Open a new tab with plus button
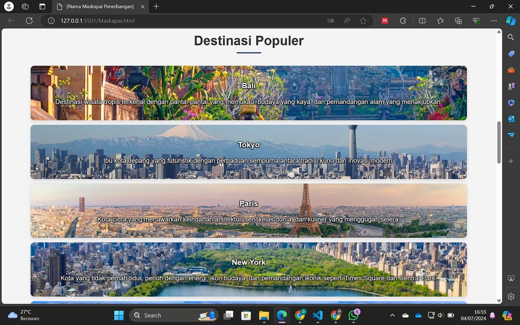Screen dimensions: 520x325 [156, 6]
